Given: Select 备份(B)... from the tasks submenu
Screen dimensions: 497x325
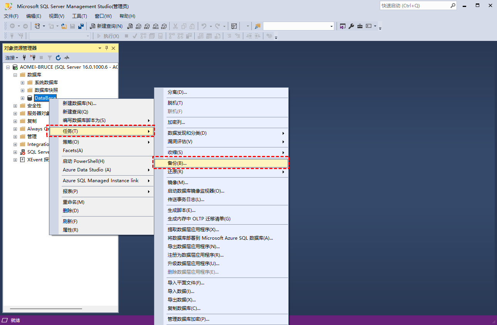Looking at the screenshot, I should [177, 163].
